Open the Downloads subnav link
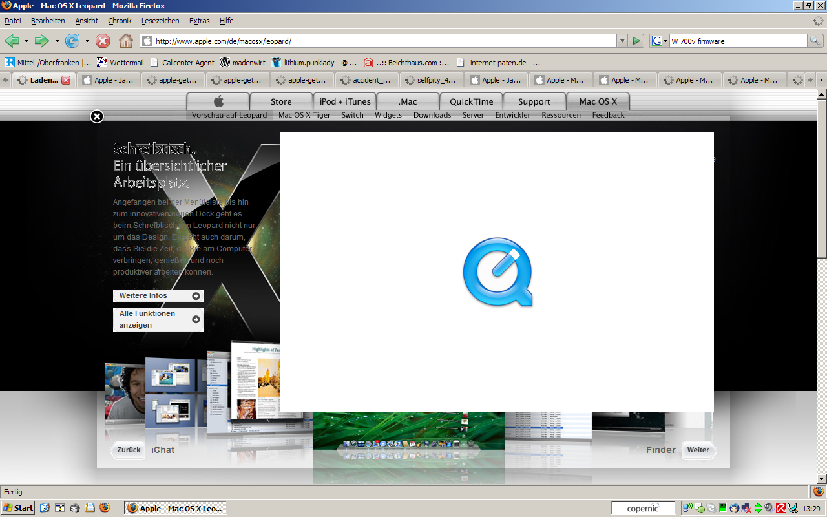 pos(432,115)
